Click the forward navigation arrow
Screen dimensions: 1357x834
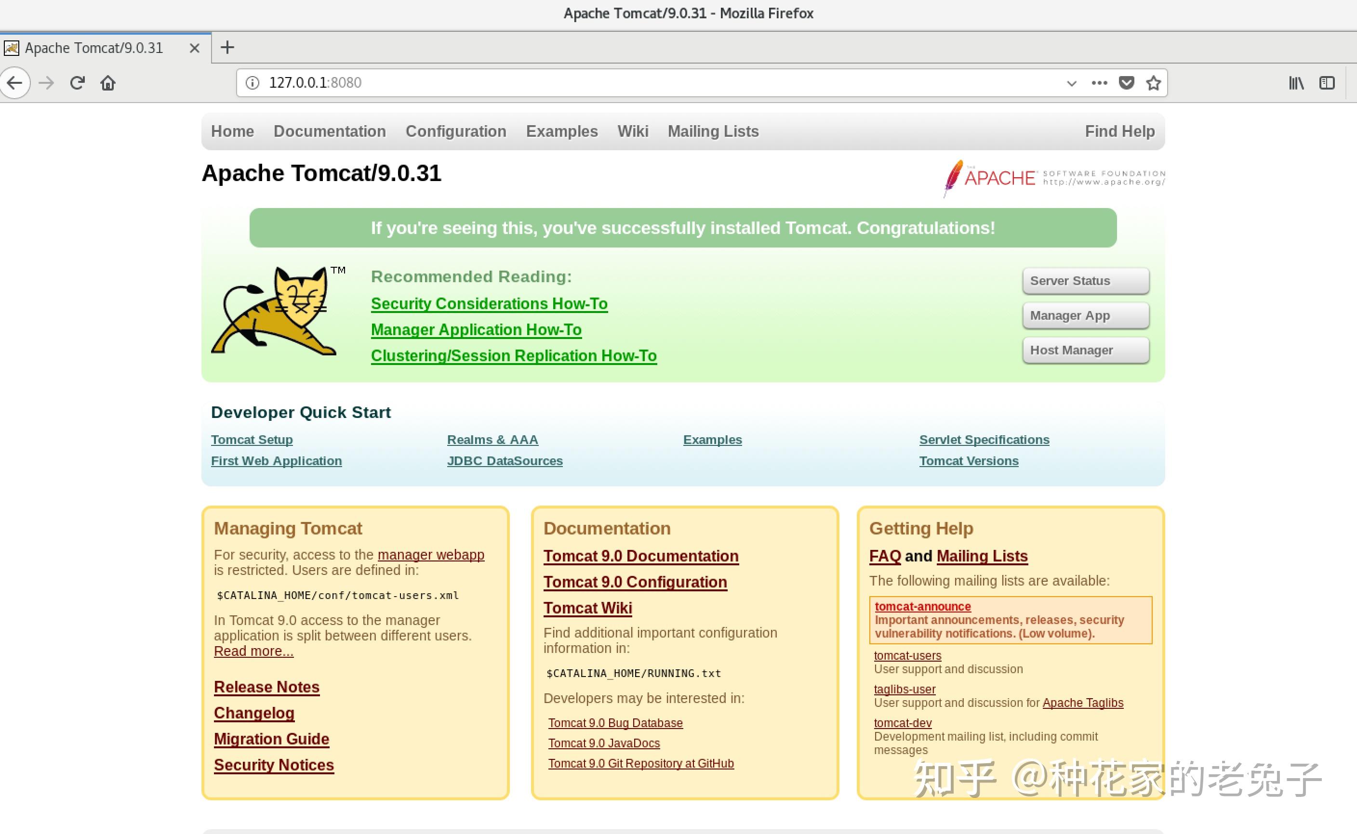coord(47,83)
